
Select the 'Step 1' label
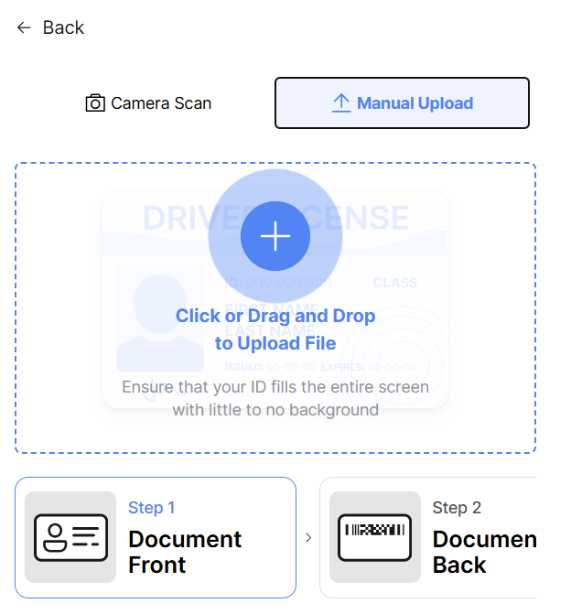point(152,508)
